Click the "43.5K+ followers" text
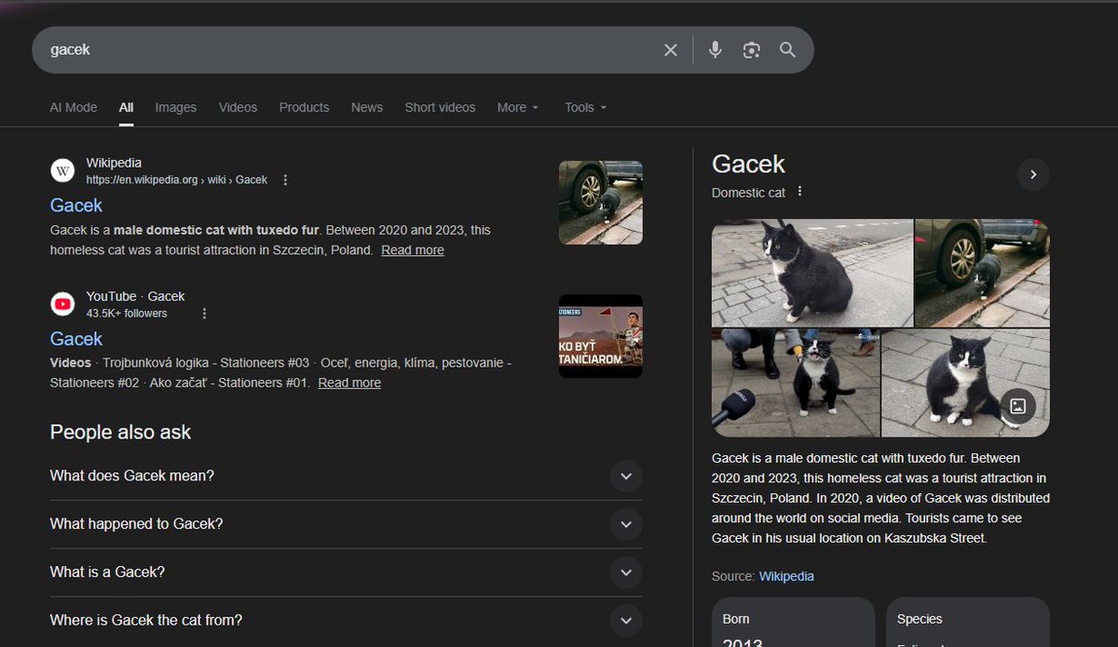Image resolution: width=1118 pixels, height=647 pixels. (x=127, y=314)
